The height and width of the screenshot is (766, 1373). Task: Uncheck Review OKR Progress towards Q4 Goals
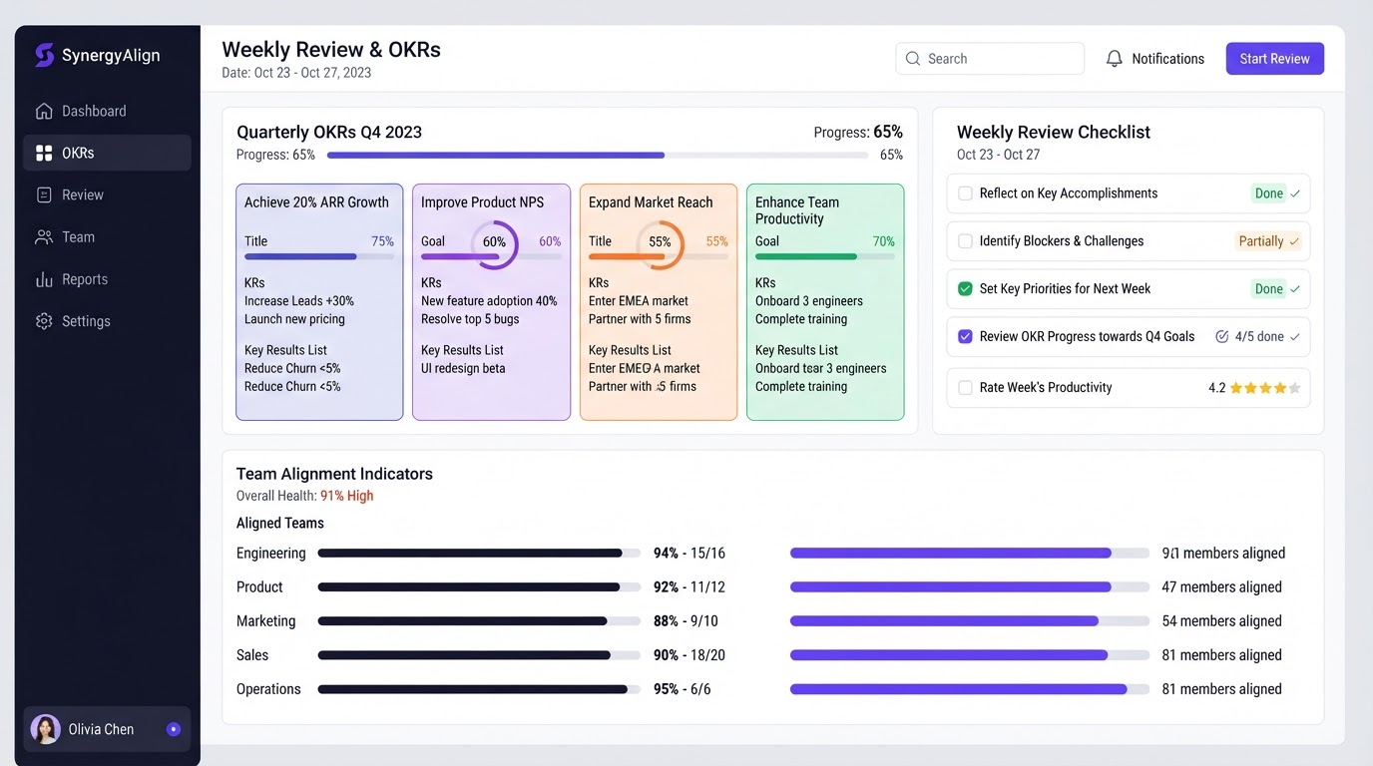click(x=965, y=336)
